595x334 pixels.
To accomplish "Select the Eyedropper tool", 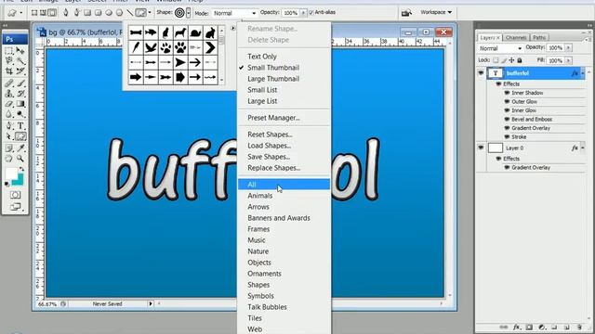I will [20, 148].
